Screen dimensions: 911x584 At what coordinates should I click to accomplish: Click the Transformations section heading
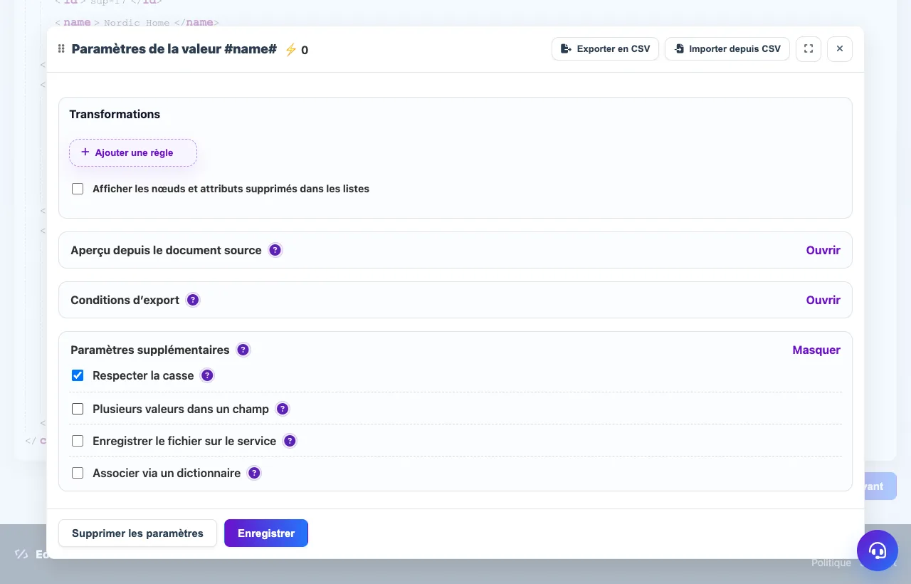[x=115, y=114]
